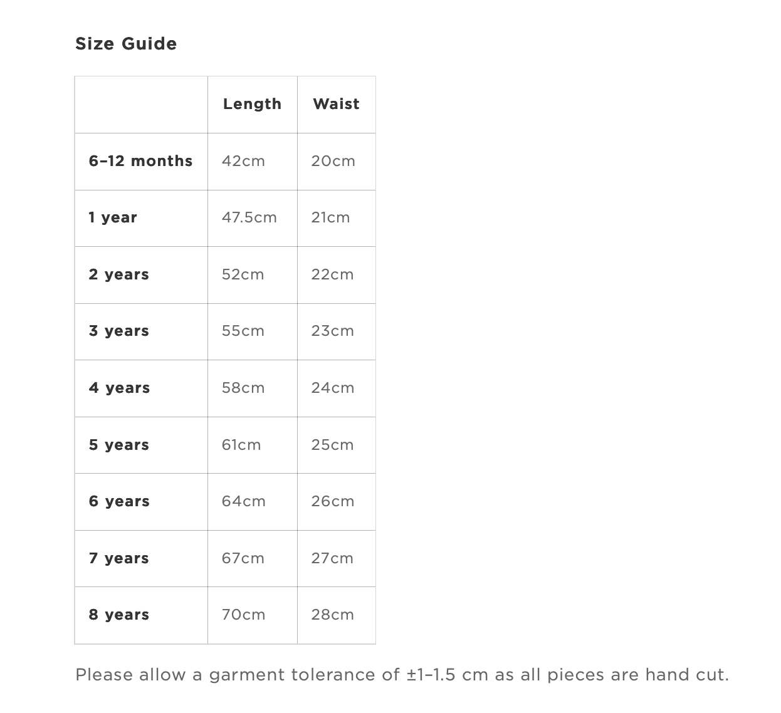
Task: Select the Waist column header
Action: point(336,104)
